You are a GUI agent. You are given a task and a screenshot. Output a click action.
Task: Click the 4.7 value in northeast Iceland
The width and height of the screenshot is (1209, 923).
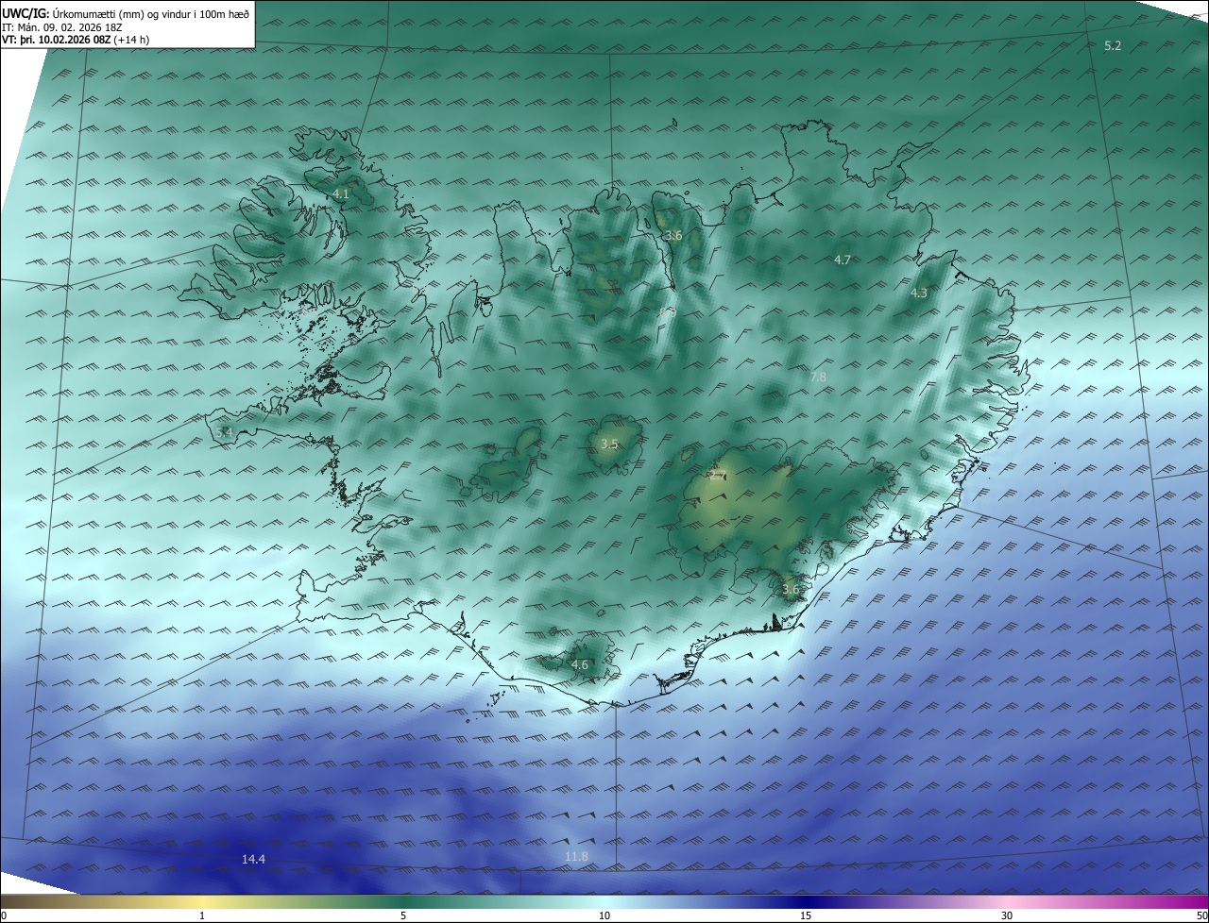pyautogui.click(x=843, y=260)
